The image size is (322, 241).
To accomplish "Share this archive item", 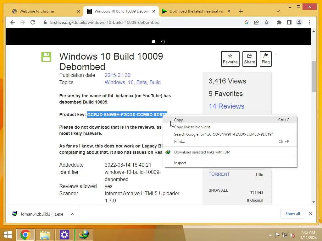I will 249,59.
